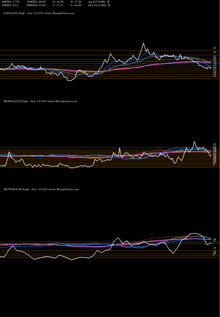Click the weekly chart's highest price peak

point(194,142)
